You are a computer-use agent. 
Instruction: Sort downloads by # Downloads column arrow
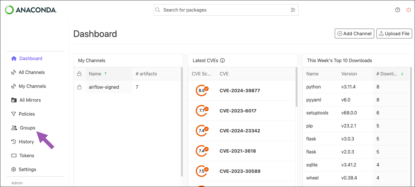402,74
